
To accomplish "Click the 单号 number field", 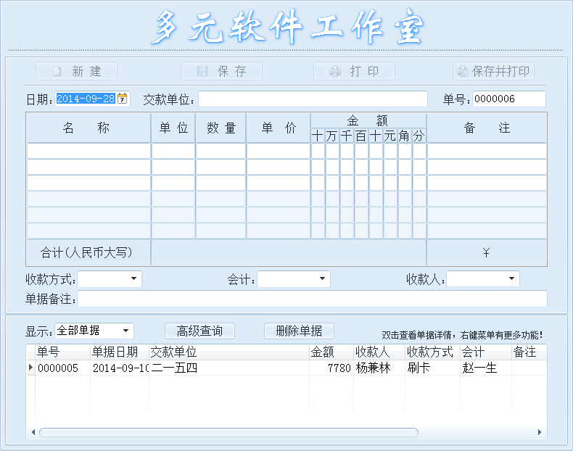I will (508, 99).
